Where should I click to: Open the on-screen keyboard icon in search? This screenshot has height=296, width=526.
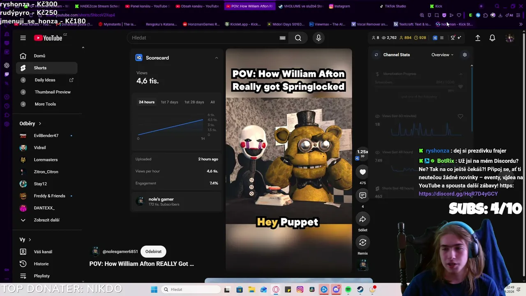coord(282,38)
